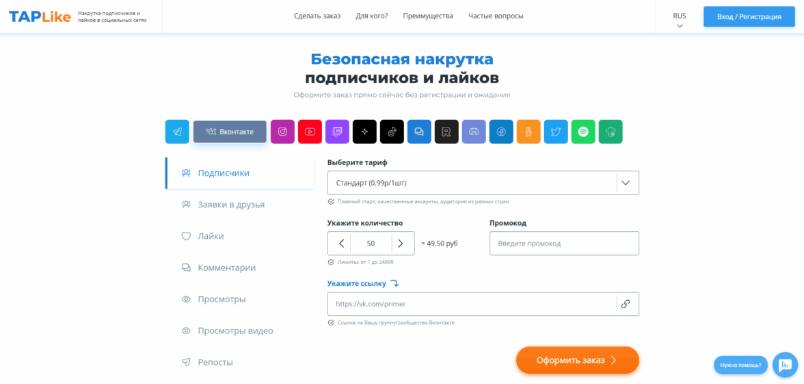
Task: Select the Spotify network icon
Action: [583, 132]
